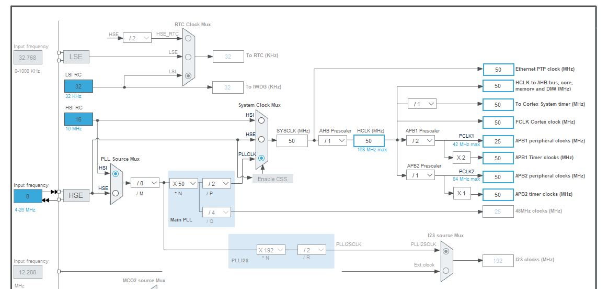Open the PLLI2S /2 R divider dropdown
This screenshot has width=608, height=289.
pyautogui.click(x=312, y=250)
